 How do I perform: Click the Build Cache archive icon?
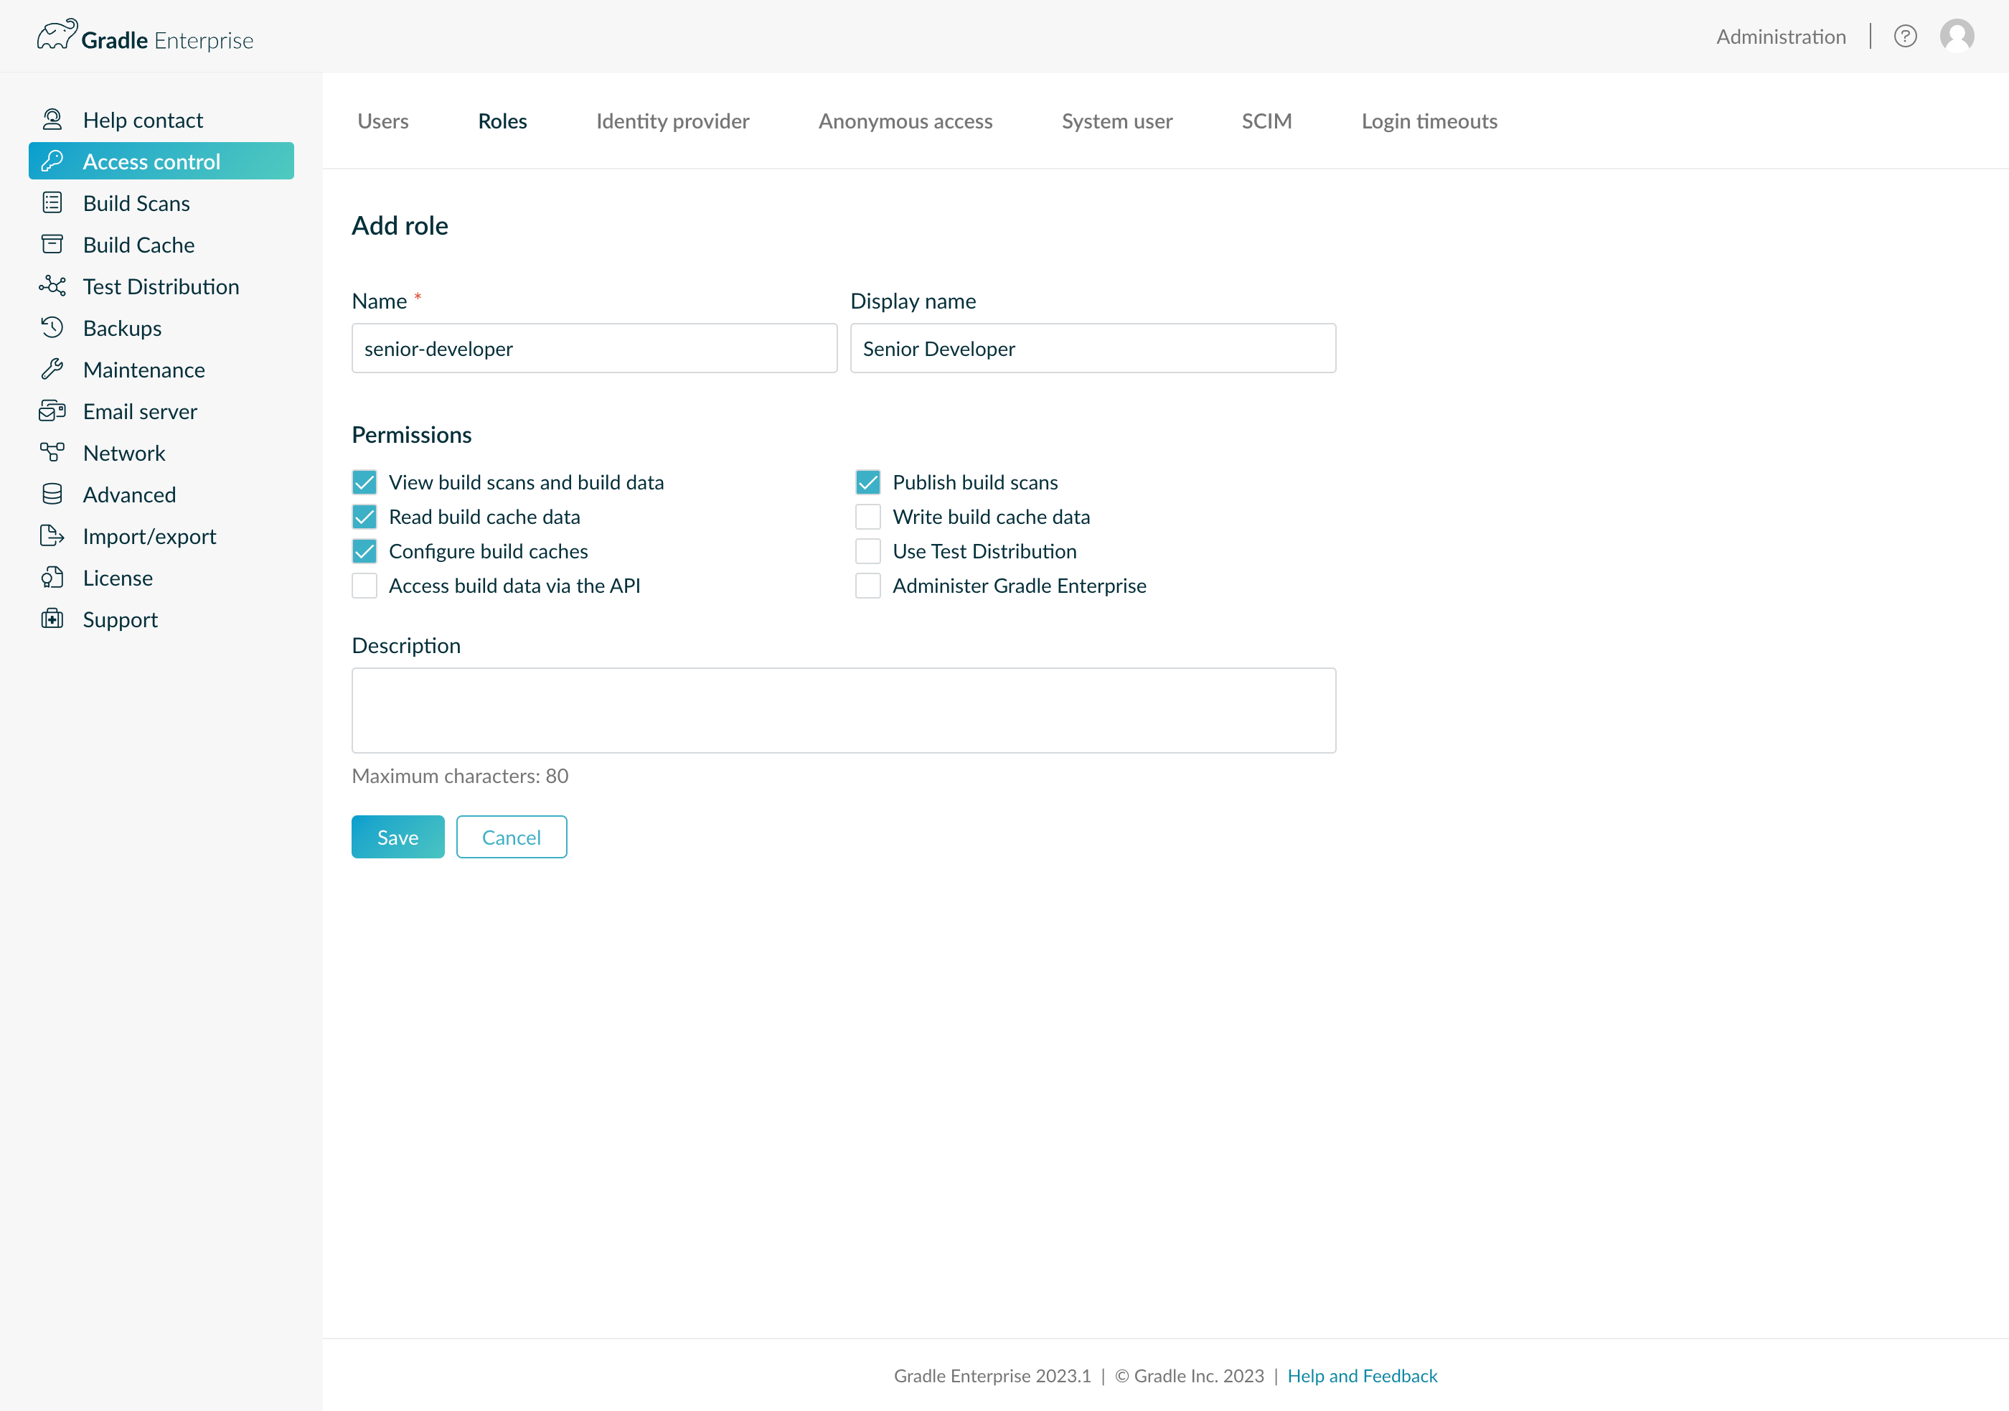point(52,244)
